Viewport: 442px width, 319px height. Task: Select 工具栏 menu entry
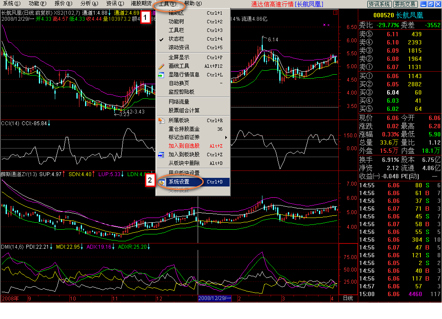(193, 30)
